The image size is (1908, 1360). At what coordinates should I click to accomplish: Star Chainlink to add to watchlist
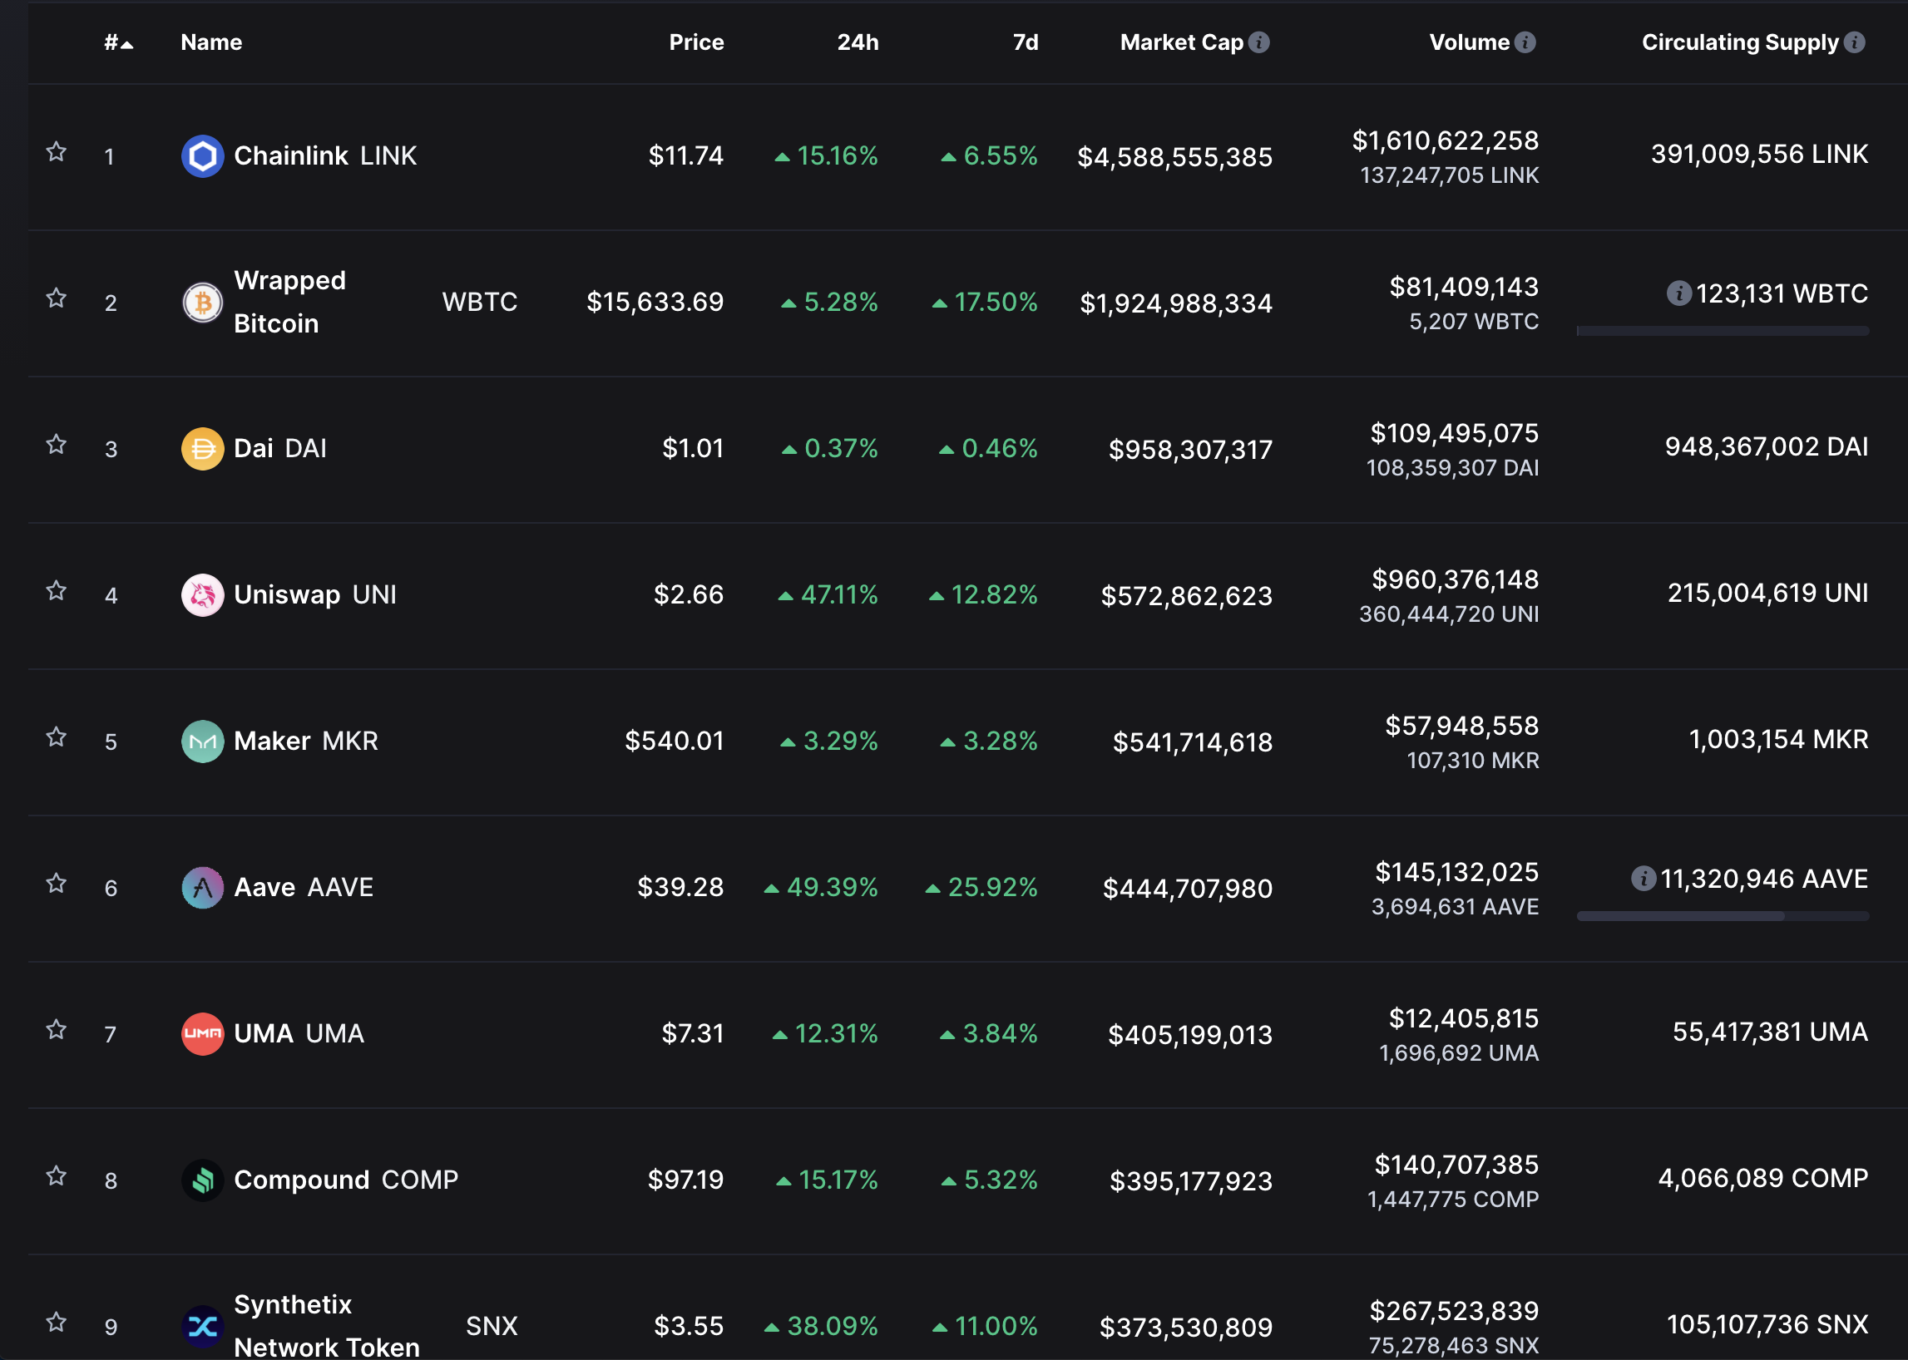point(57,151)
